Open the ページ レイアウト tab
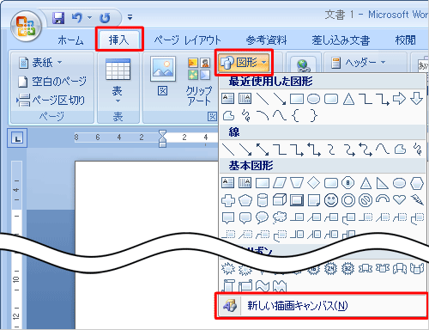The image size is (429, 330). tap(187, 40)
